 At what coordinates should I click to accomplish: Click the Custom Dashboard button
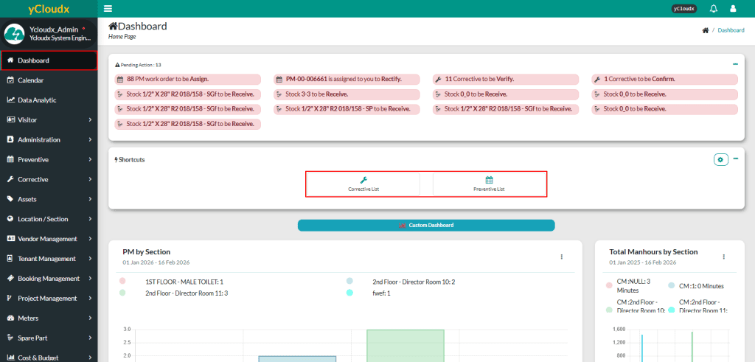426,225
